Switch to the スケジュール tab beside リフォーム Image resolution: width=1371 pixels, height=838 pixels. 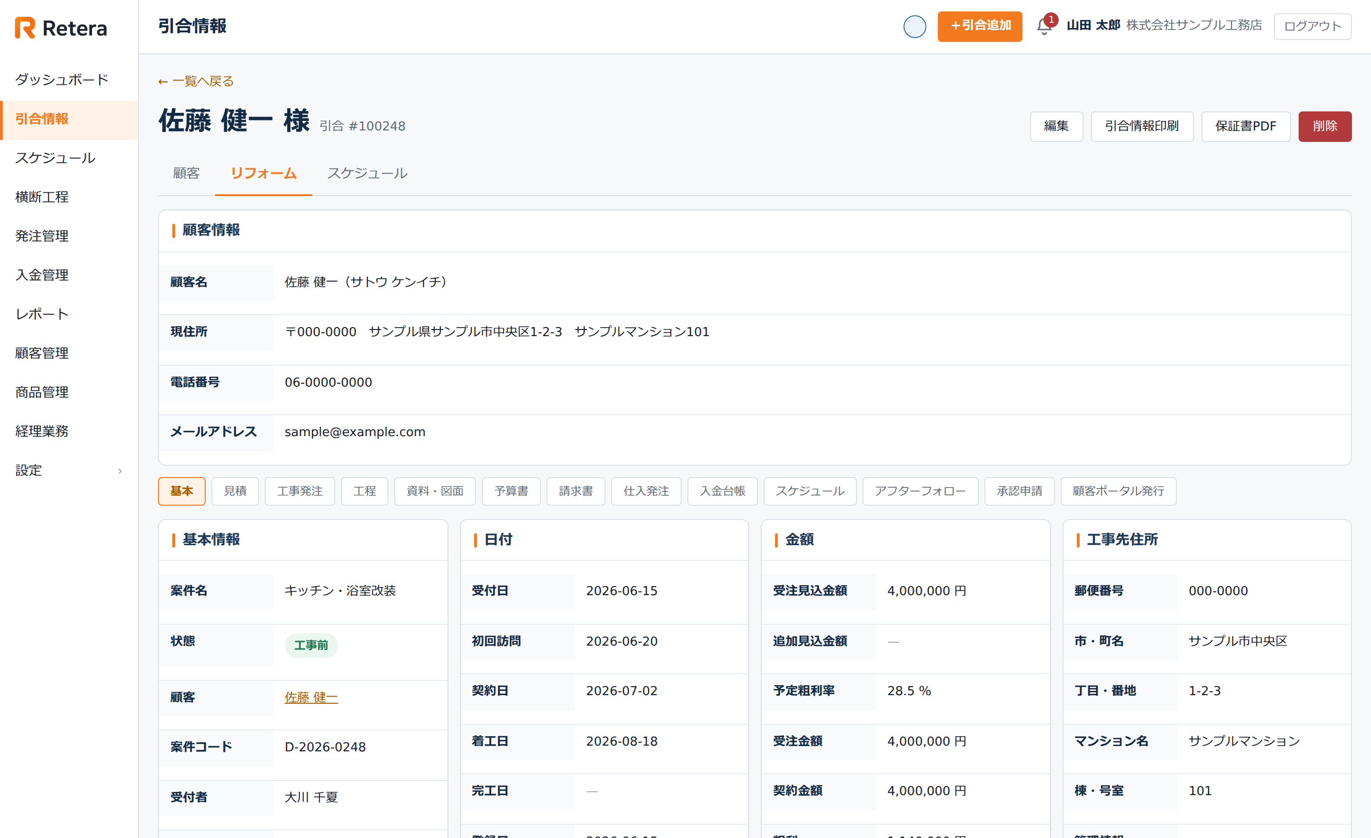367,174
